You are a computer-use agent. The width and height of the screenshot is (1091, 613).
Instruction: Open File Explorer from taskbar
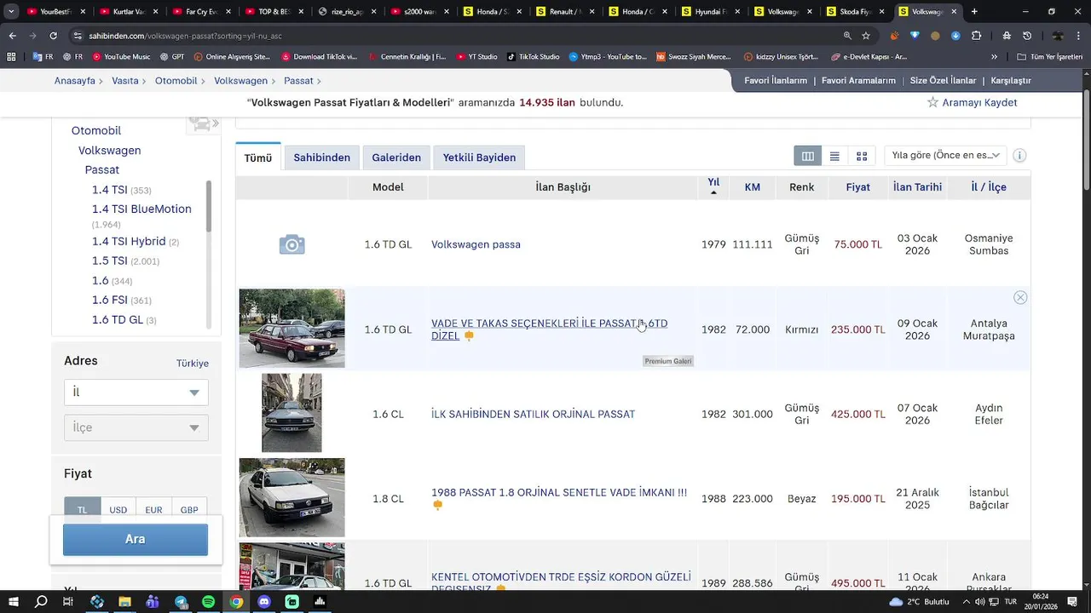[x=124, y=602]
